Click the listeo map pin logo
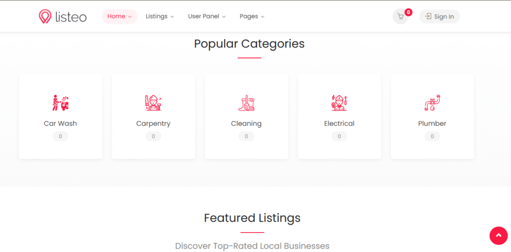 pyautogui.click(x=45, y=16)
